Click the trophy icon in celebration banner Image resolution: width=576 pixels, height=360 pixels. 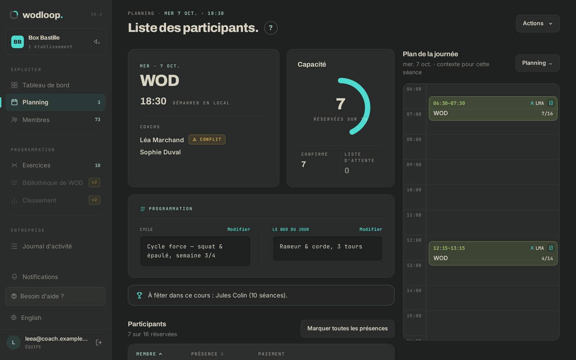point(139,295)
